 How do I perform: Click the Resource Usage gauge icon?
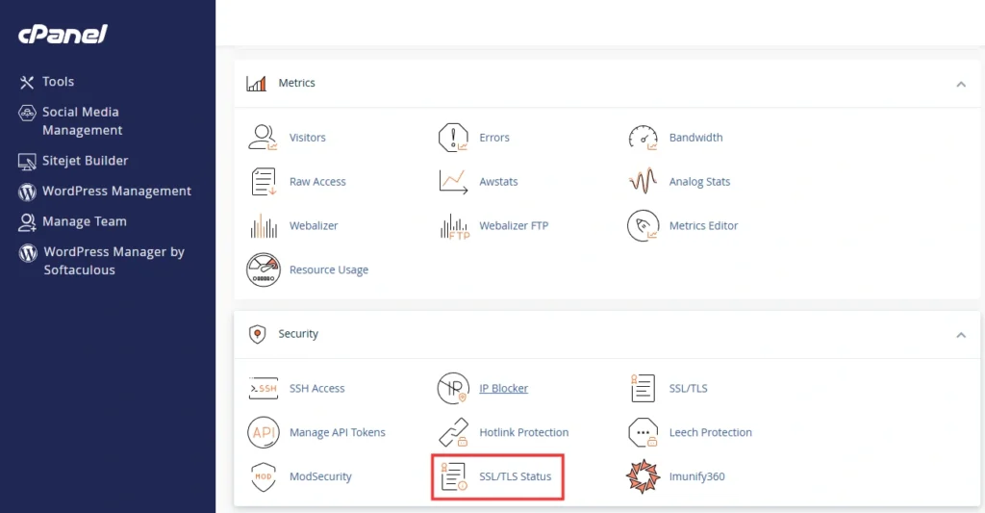264,269
